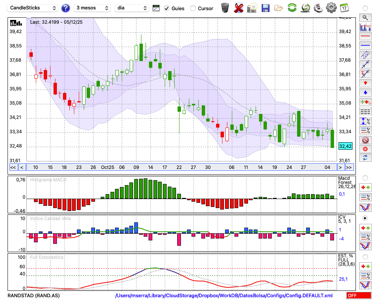This screenshot has height=301, width=377.
Task: Click the calendar icon showing 17
Action: tap(344, 8)
